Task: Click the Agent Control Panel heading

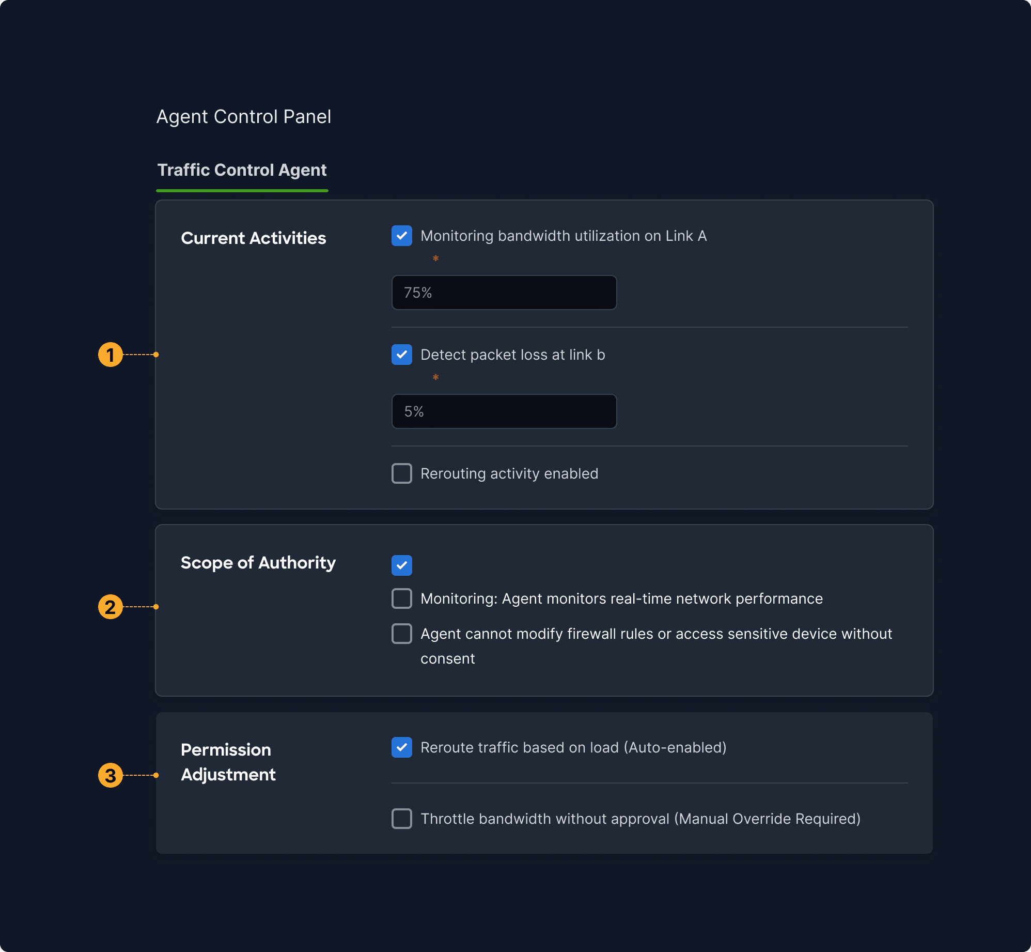Action: pyautogui.click(x=244, y=117)
